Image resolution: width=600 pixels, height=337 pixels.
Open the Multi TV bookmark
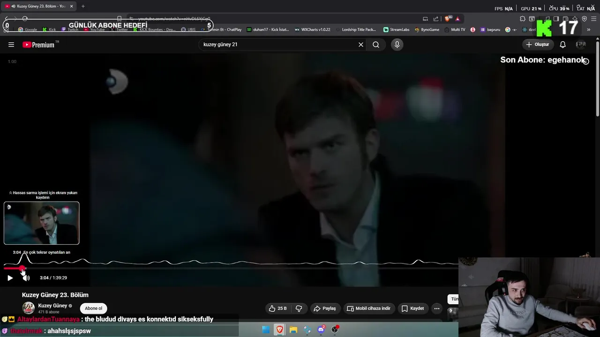455,29
